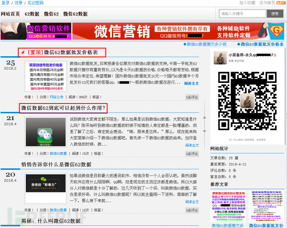Open the 忘记密码 link
The image size is (287, 228).
coord(36,3)
